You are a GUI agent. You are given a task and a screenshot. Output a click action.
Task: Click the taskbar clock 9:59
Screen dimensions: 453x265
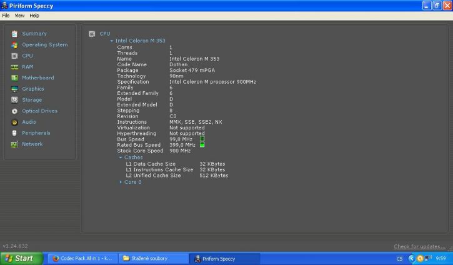pos(441,258)
